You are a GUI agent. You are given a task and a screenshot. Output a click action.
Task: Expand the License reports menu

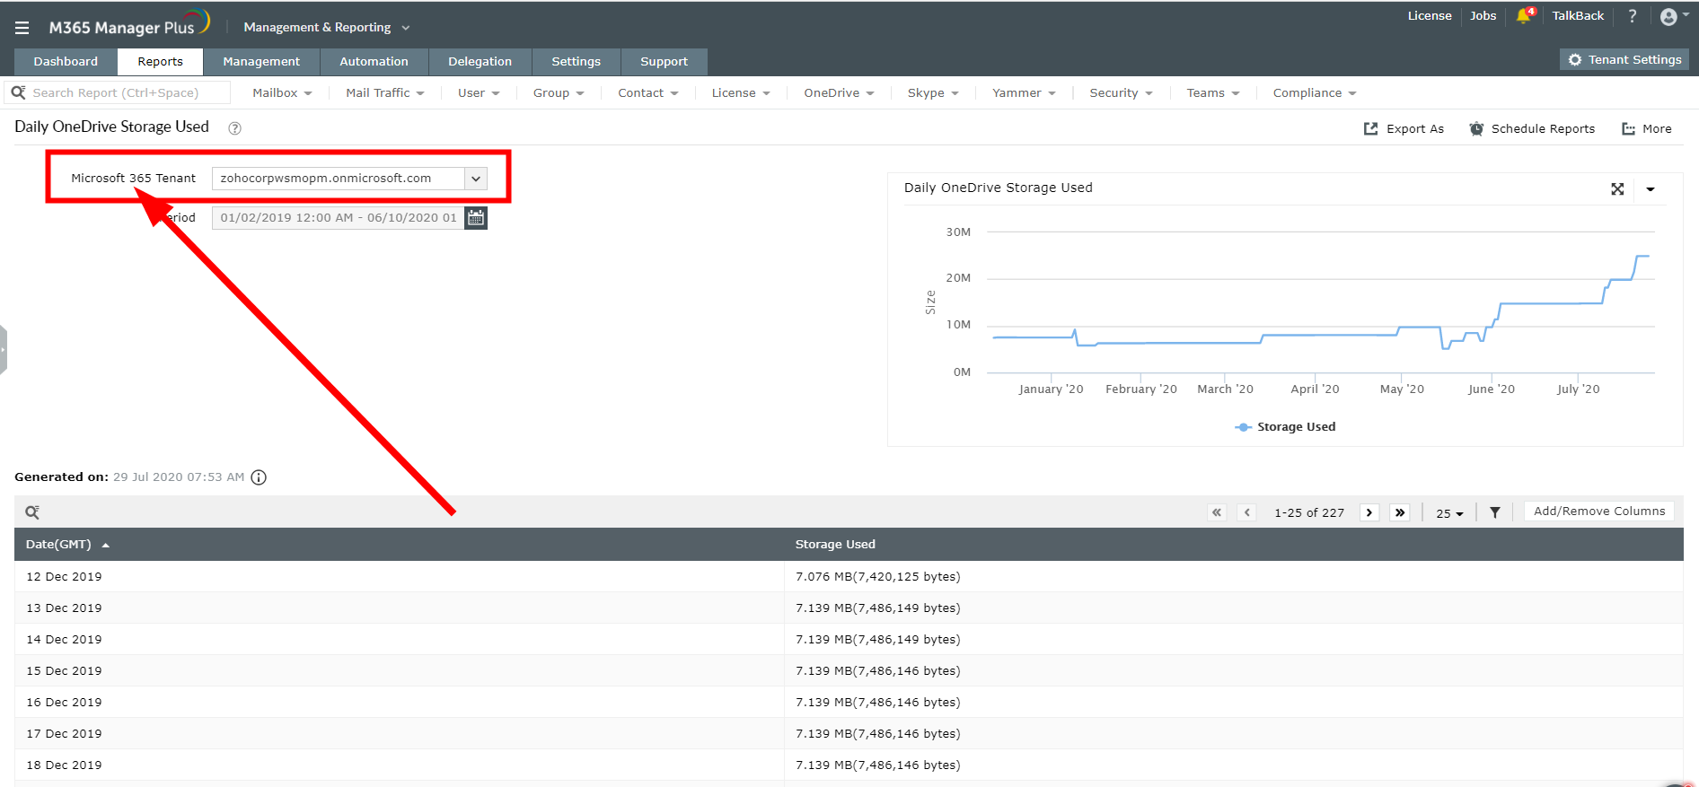click(741, 93)
